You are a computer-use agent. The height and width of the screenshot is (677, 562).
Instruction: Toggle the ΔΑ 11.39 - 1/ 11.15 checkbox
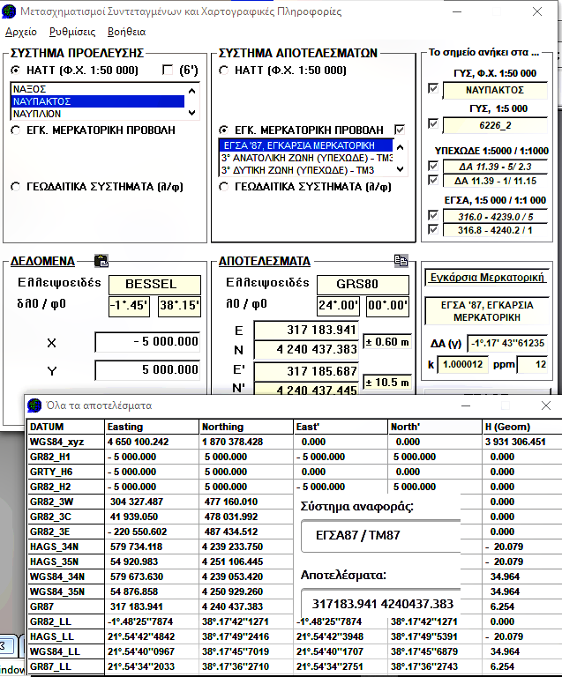coord(433,180)
